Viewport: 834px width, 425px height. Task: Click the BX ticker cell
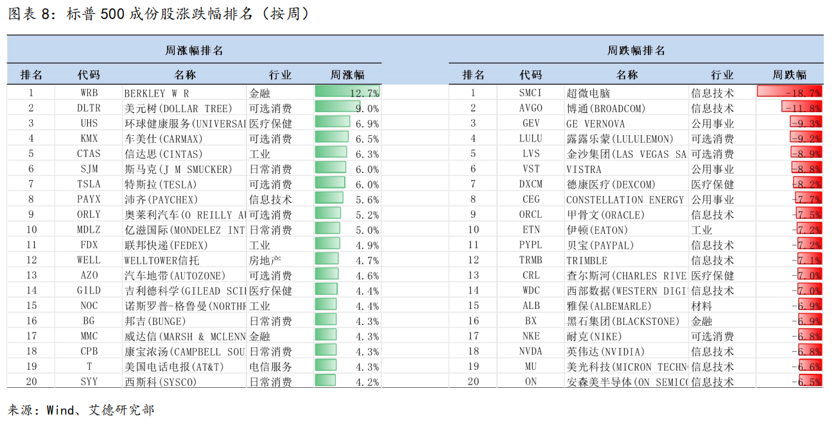[x=531, y=321]
